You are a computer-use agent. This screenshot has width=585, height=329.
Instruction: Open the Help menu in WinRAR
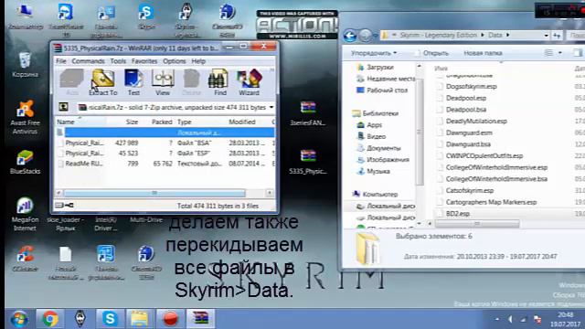[x=198, y=61]
